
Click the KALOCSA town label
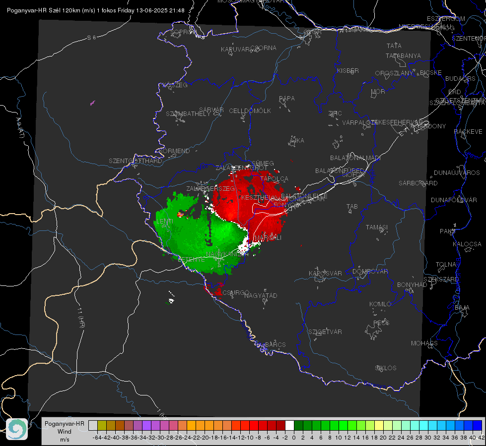pos(467,244)
